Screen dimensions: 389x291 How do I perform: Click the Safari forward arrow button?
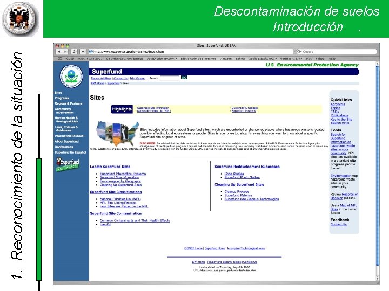coord(65,52)
